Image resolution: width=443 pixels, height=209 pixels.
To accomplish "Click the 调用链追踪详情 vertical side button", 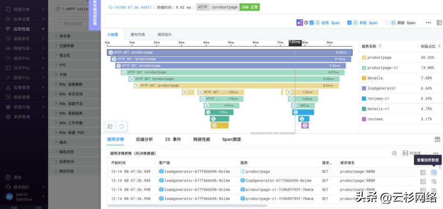I will (x=95, y=15).
